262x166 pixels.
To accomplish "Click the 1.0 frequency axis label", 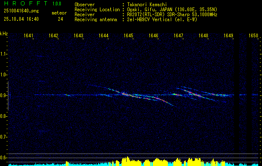I will click(x=4, y=75).
